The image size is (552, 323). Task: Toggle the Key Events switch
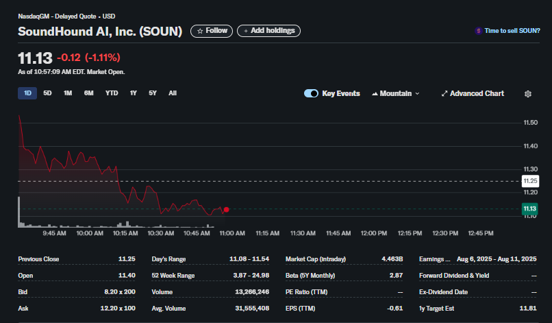click(311, 93)
